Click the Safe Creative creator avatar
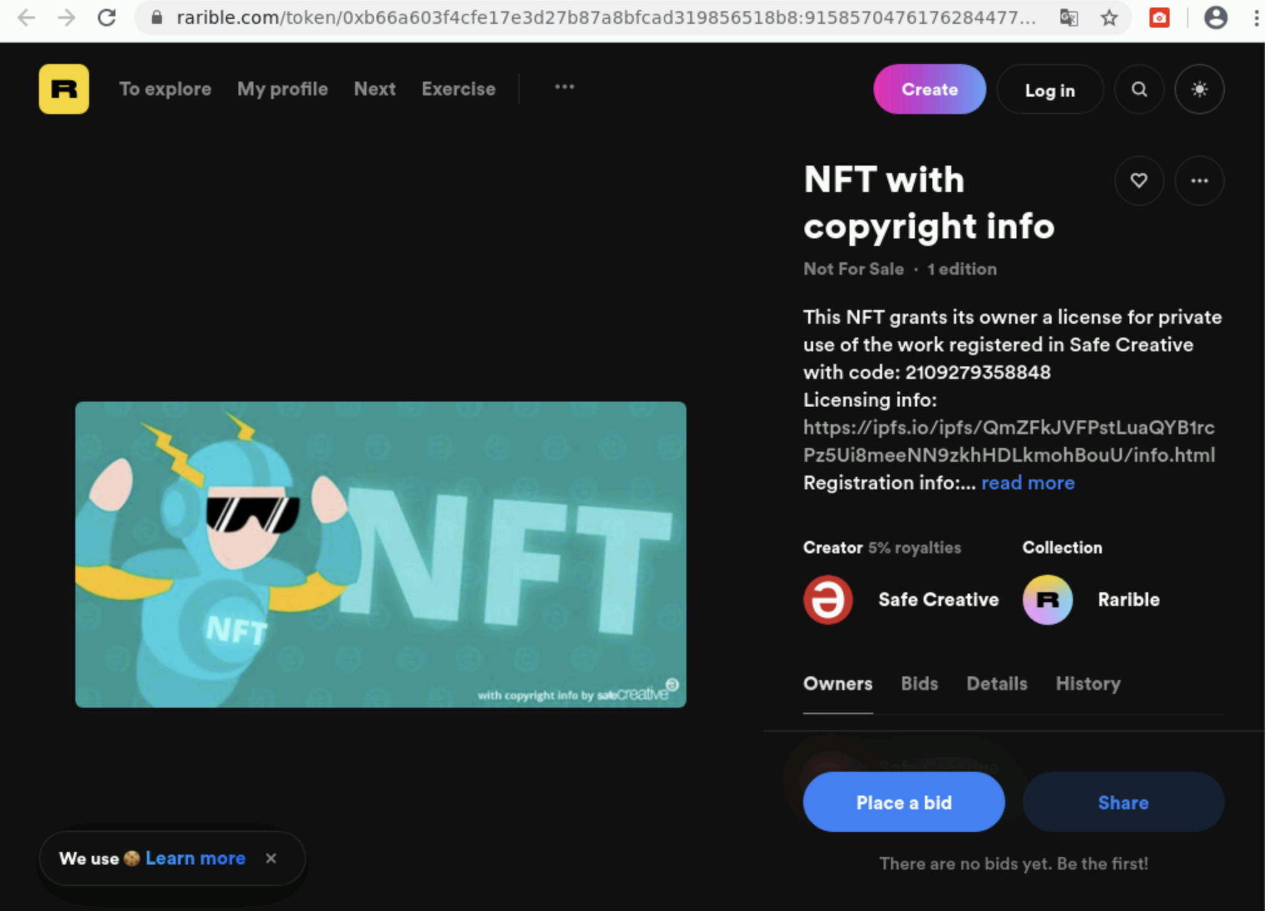The width and height of the screenshot is (1265, 911). click(x=827, y=600)
